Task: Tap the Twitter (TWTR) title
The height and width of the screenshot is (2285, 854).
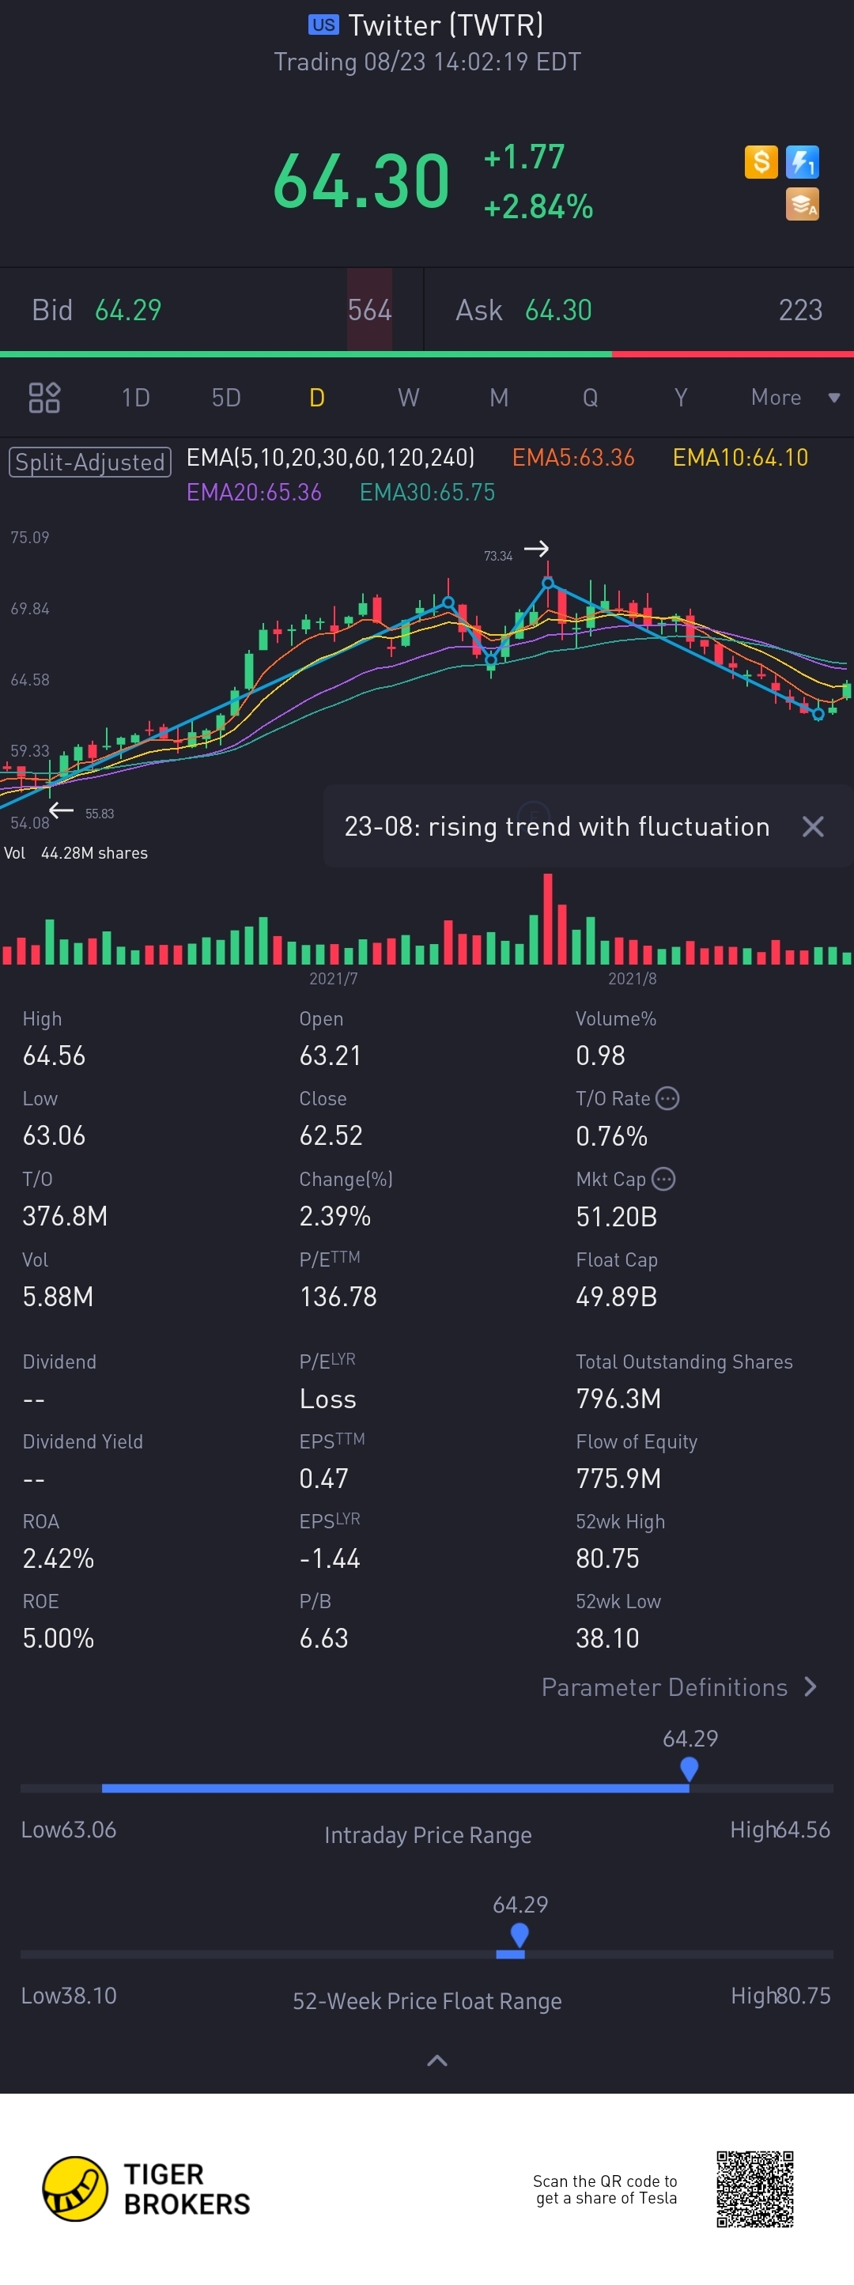Action: pos(445,25)
